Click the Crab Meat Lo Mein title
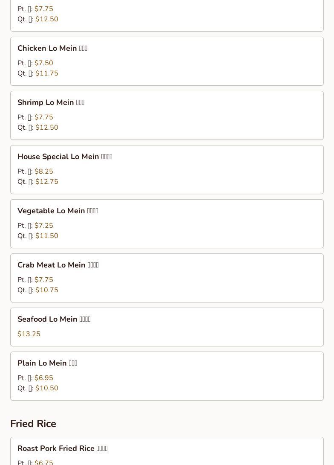This screenshot has width=334, height=465. click(x=58, y=265)
